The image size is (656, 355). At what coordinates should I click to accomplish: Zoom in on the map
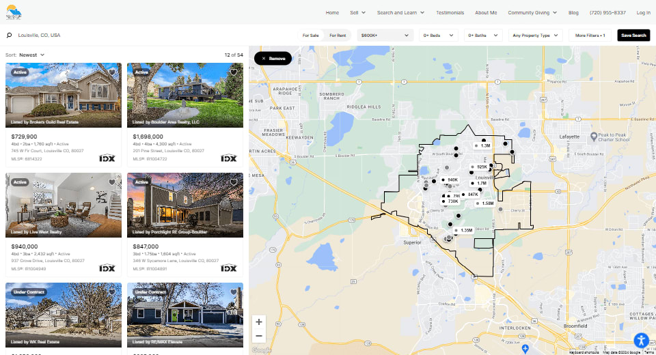pos(259,322)
